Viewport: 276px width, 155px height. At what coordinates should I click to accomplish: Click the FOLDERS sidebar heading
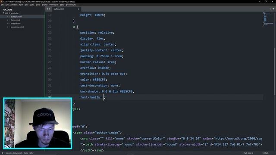(7, 9)
